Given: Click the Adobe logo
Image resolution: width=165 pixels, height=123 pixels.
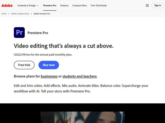Looking at the screenshot, I should pos(7,5).
